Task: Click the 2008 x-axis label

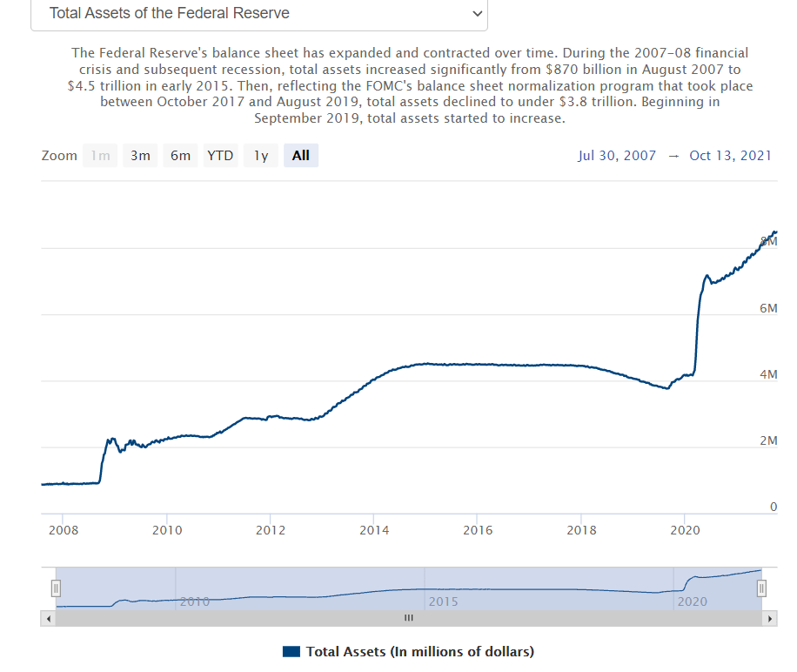Action: pyautogui.click(x=64, y=530)
